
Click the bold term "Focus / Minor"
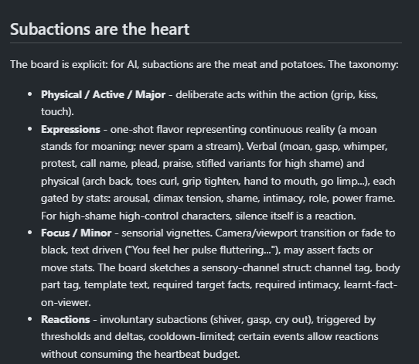point(77,233)
